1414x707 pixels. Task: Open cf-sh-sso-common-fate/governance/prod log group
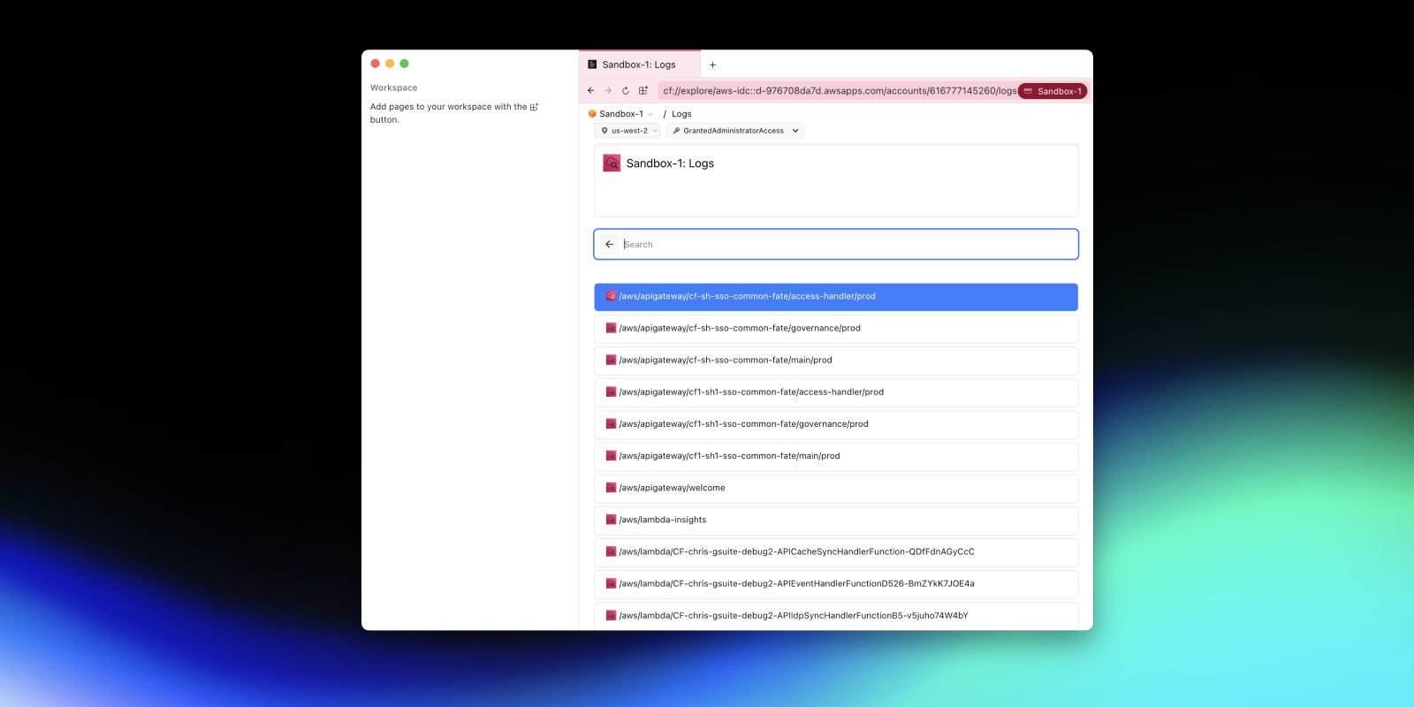click(x=836, y=329)
